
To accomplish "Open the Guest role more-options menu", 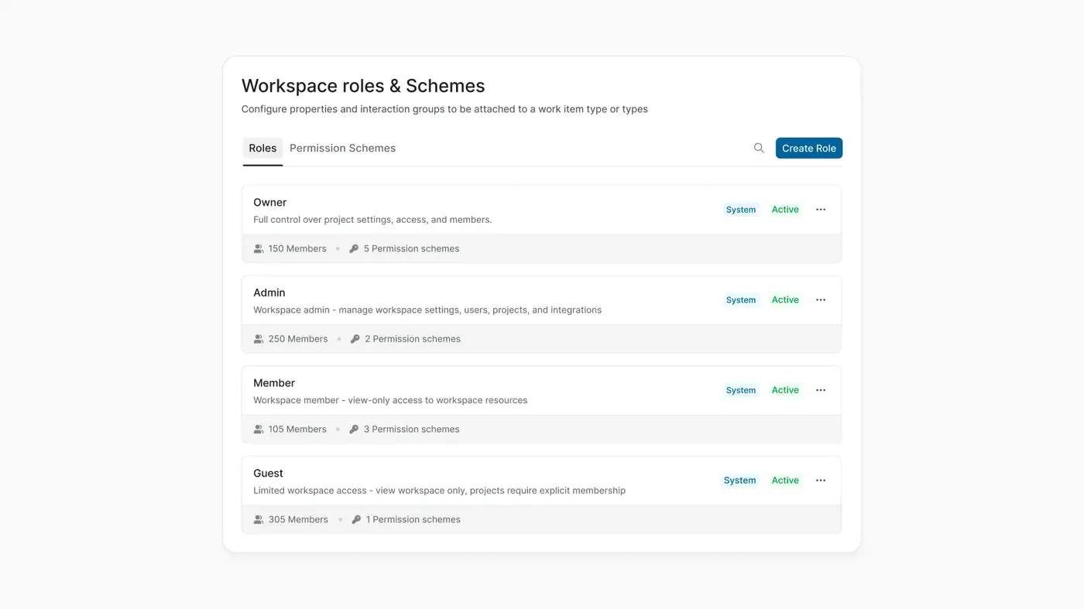I will click(821, 481).
